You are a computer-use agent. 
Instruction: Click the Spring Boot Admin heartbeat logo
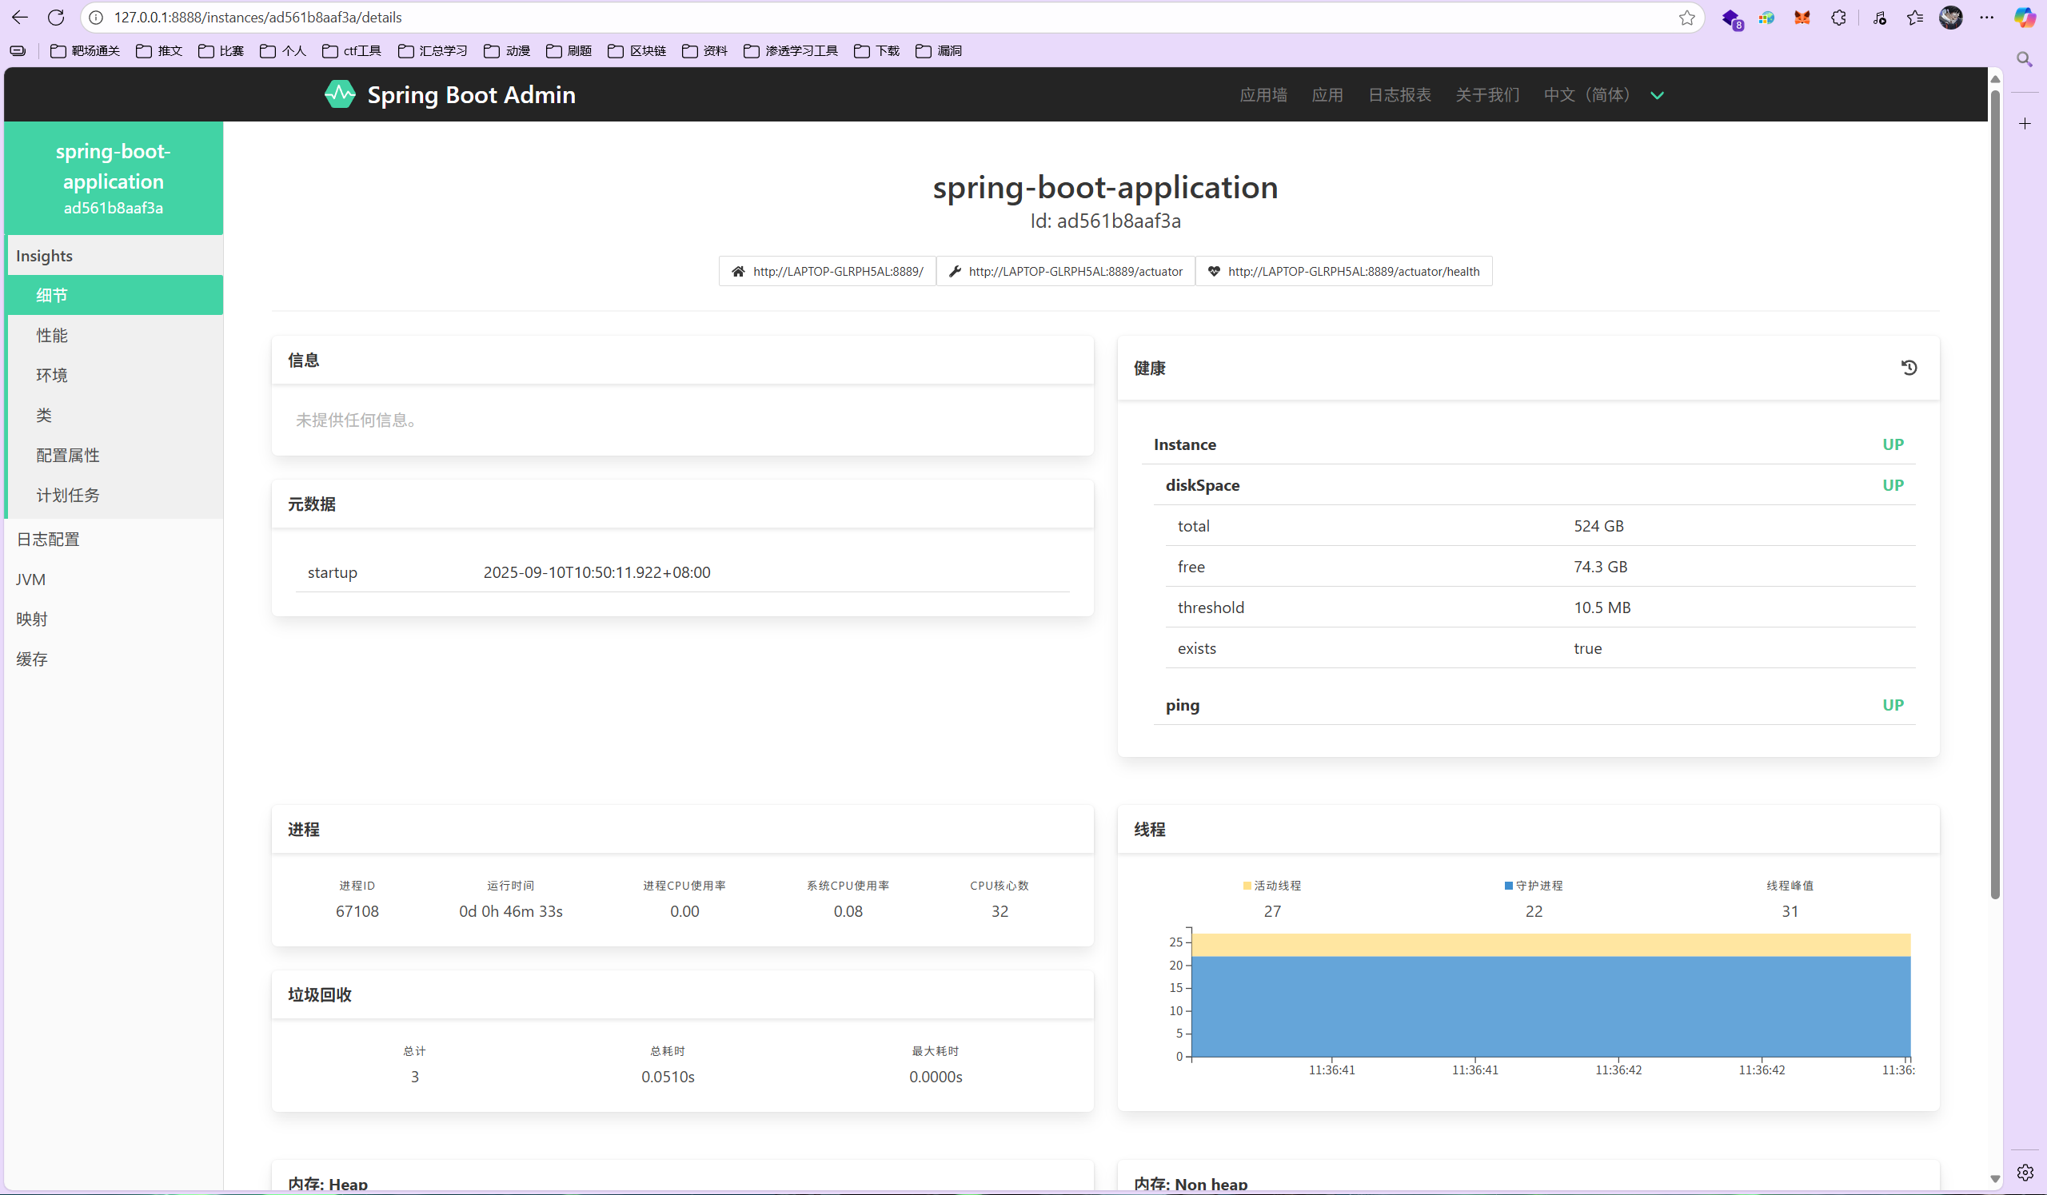click(340, 94)
